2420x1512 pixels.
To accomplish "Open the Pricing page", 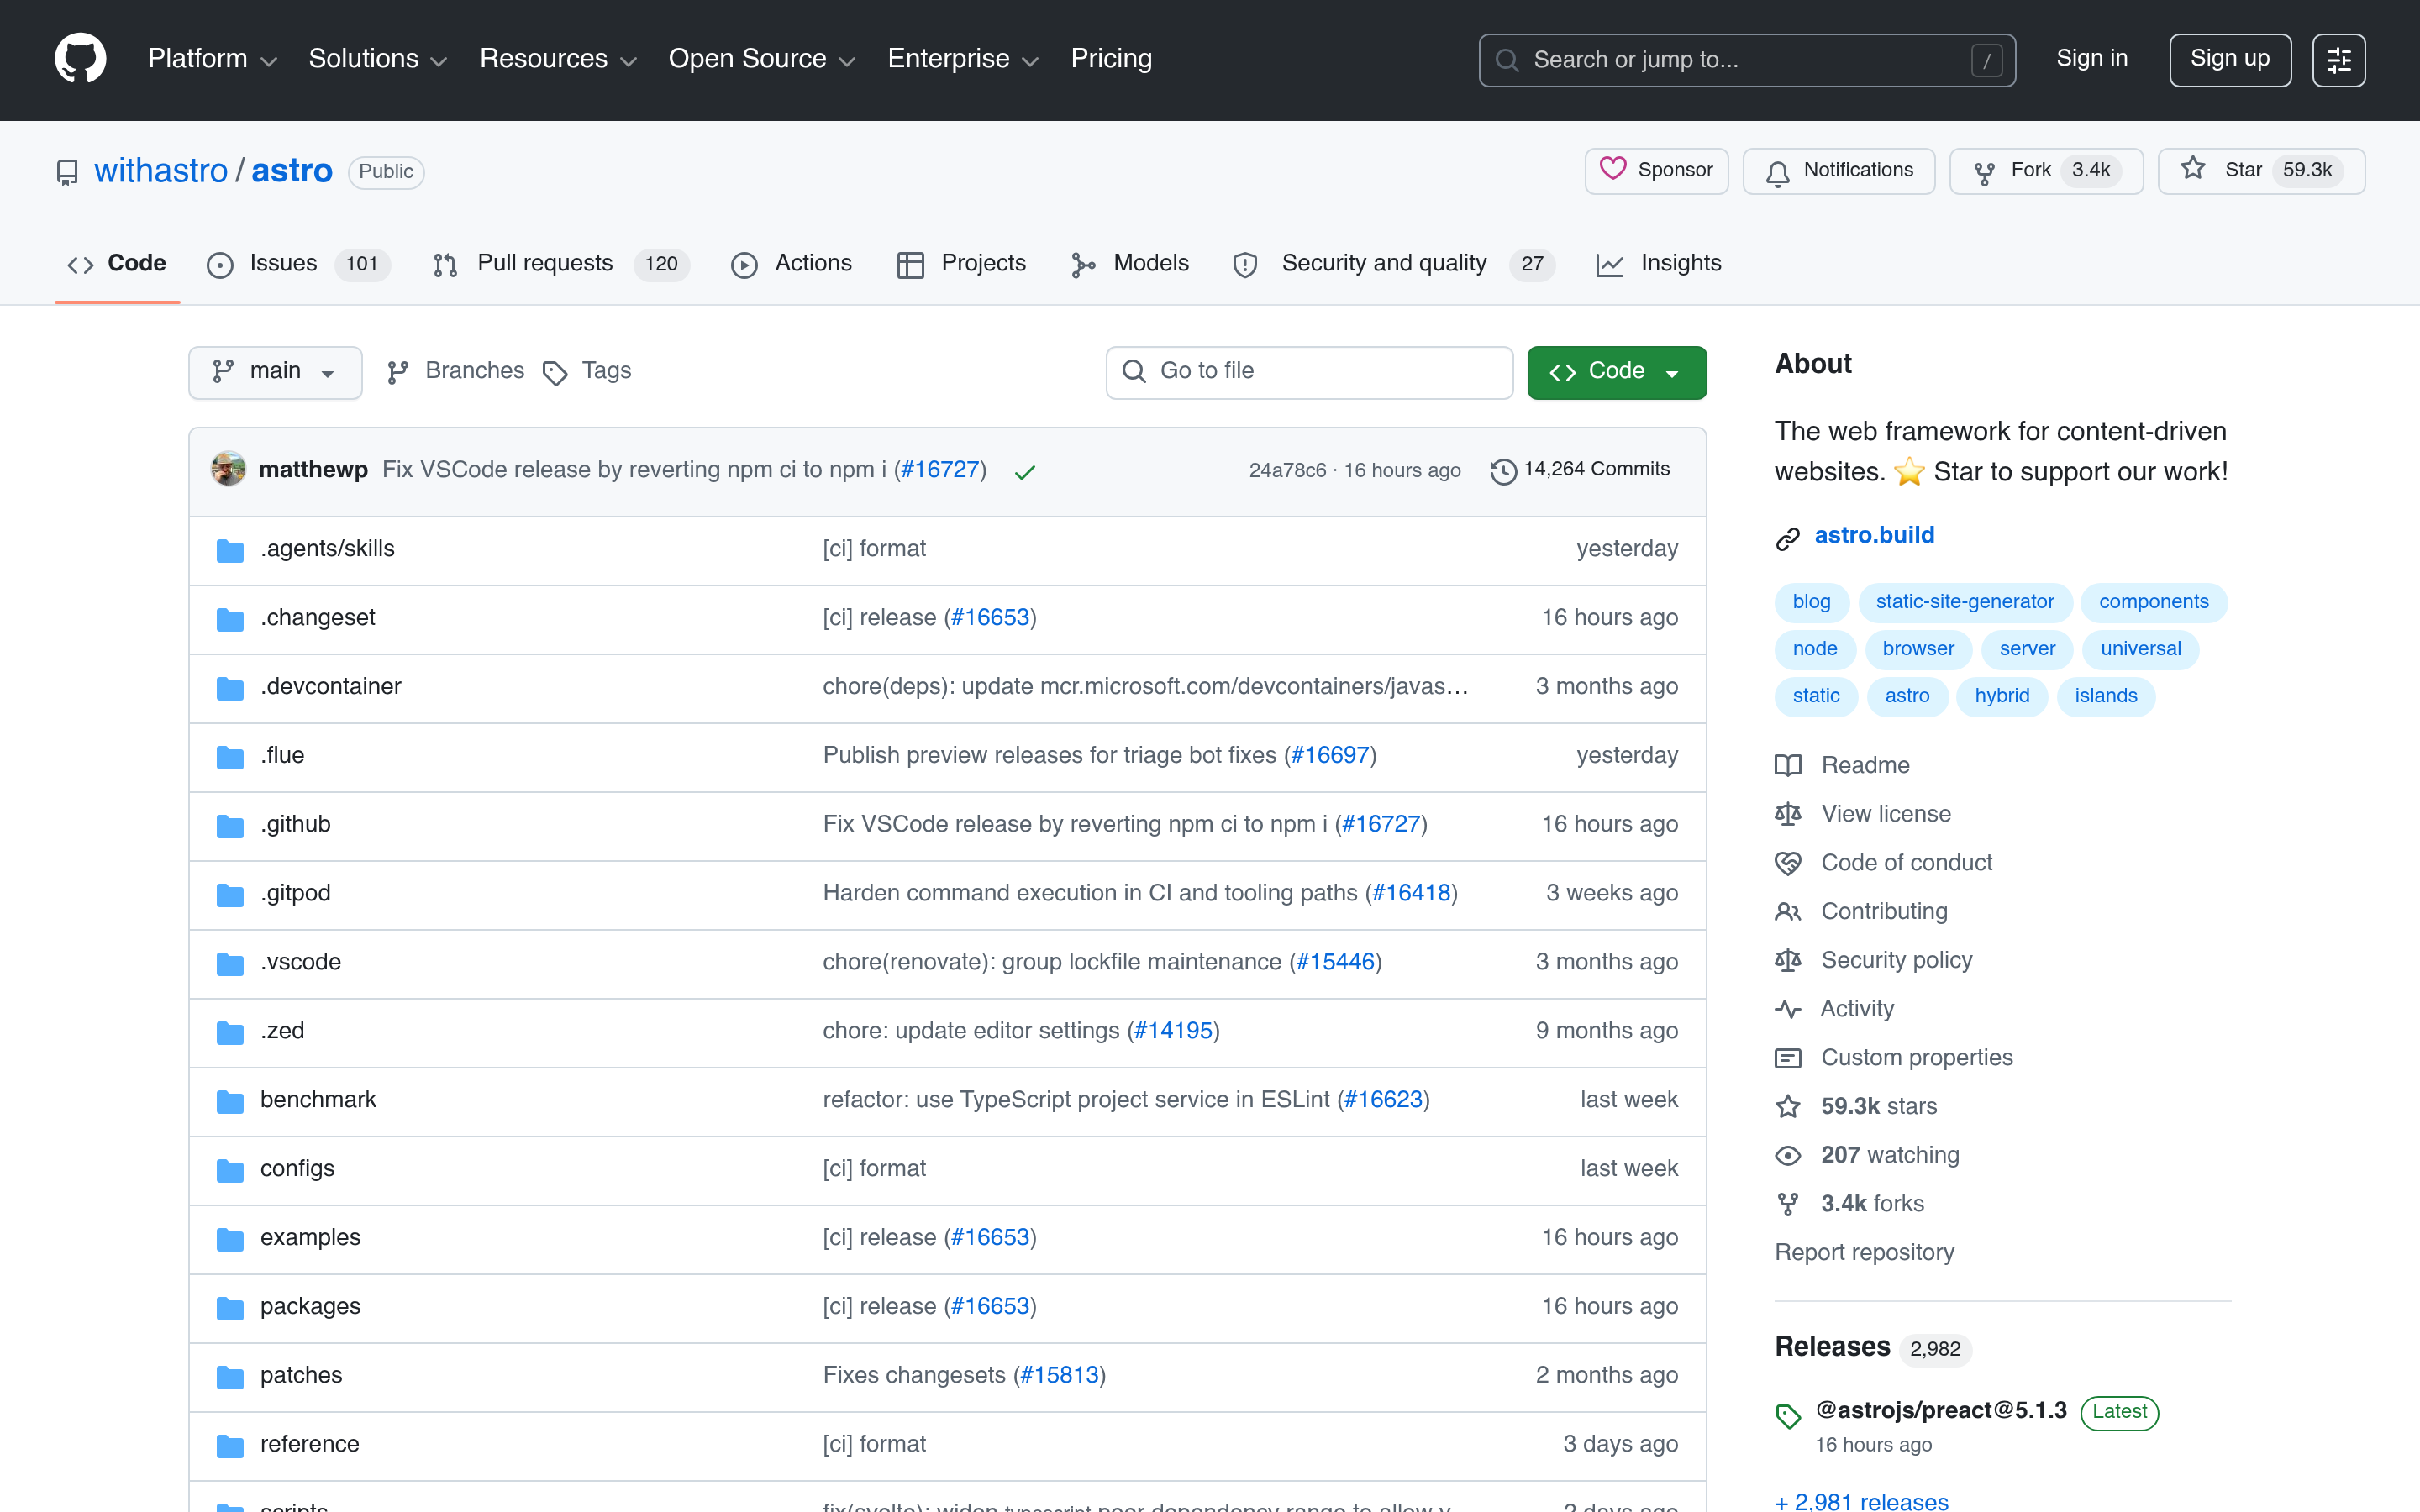I will tap(1111, 59).
